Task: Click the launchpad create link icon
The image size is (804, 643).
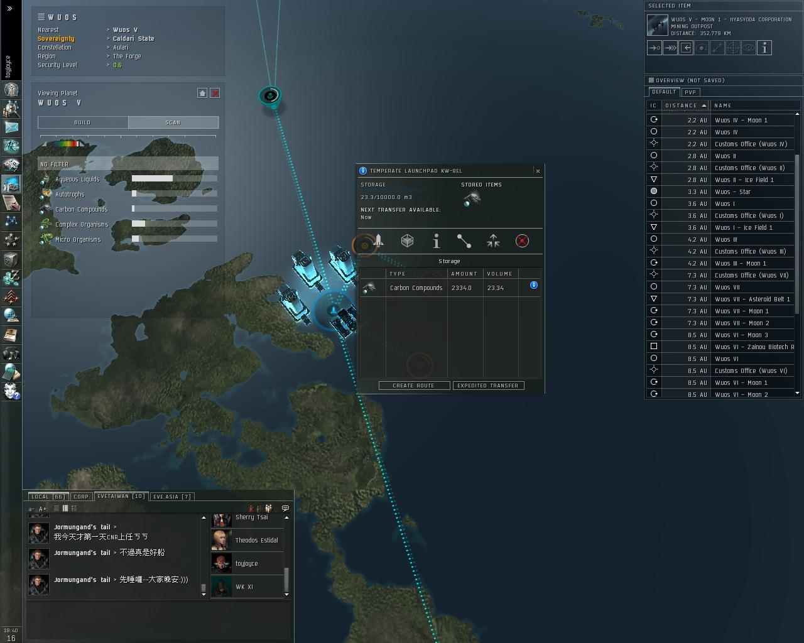Action: [464, 240]
